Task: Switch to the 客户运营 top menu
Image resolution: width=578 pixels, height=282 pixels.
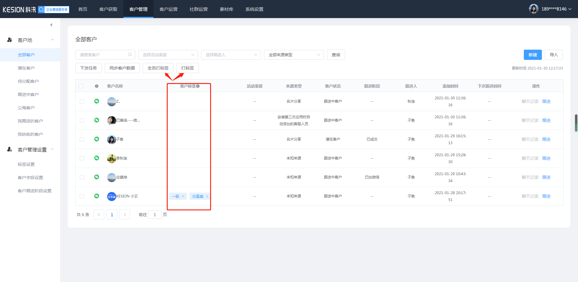Action: click(x=169, y=9)
